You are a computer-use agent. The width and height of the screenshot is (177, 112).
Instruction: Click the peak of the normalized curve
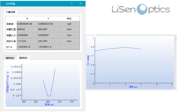[126, 47]
